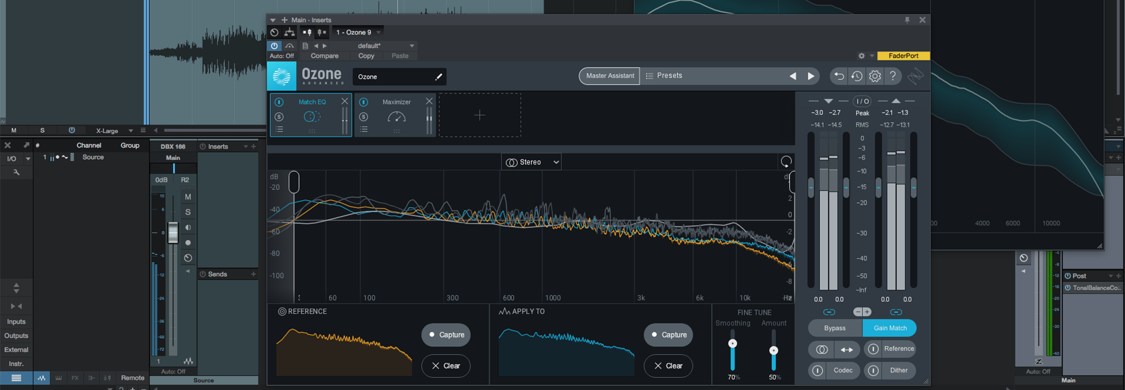Edit the Ozone preset name with pencil

(438, 77)
